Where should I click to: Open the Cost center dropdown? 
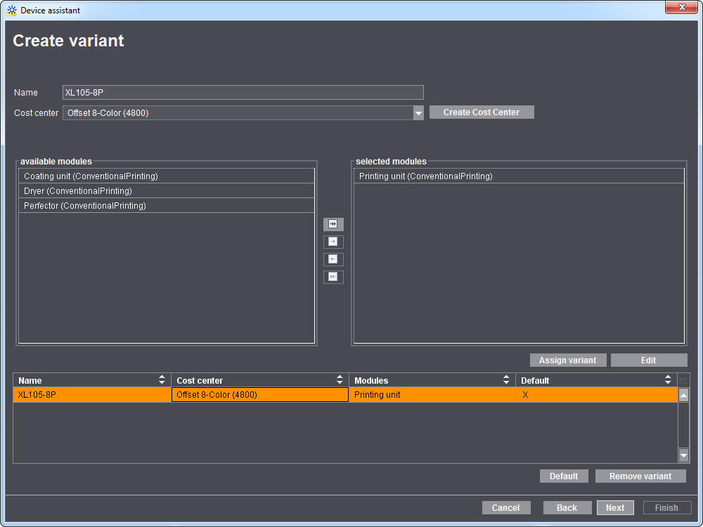[418, 112]
